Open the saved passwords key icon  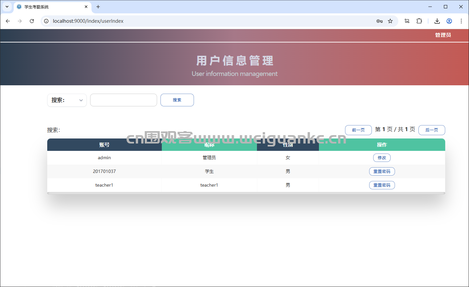tap(380, 21)
